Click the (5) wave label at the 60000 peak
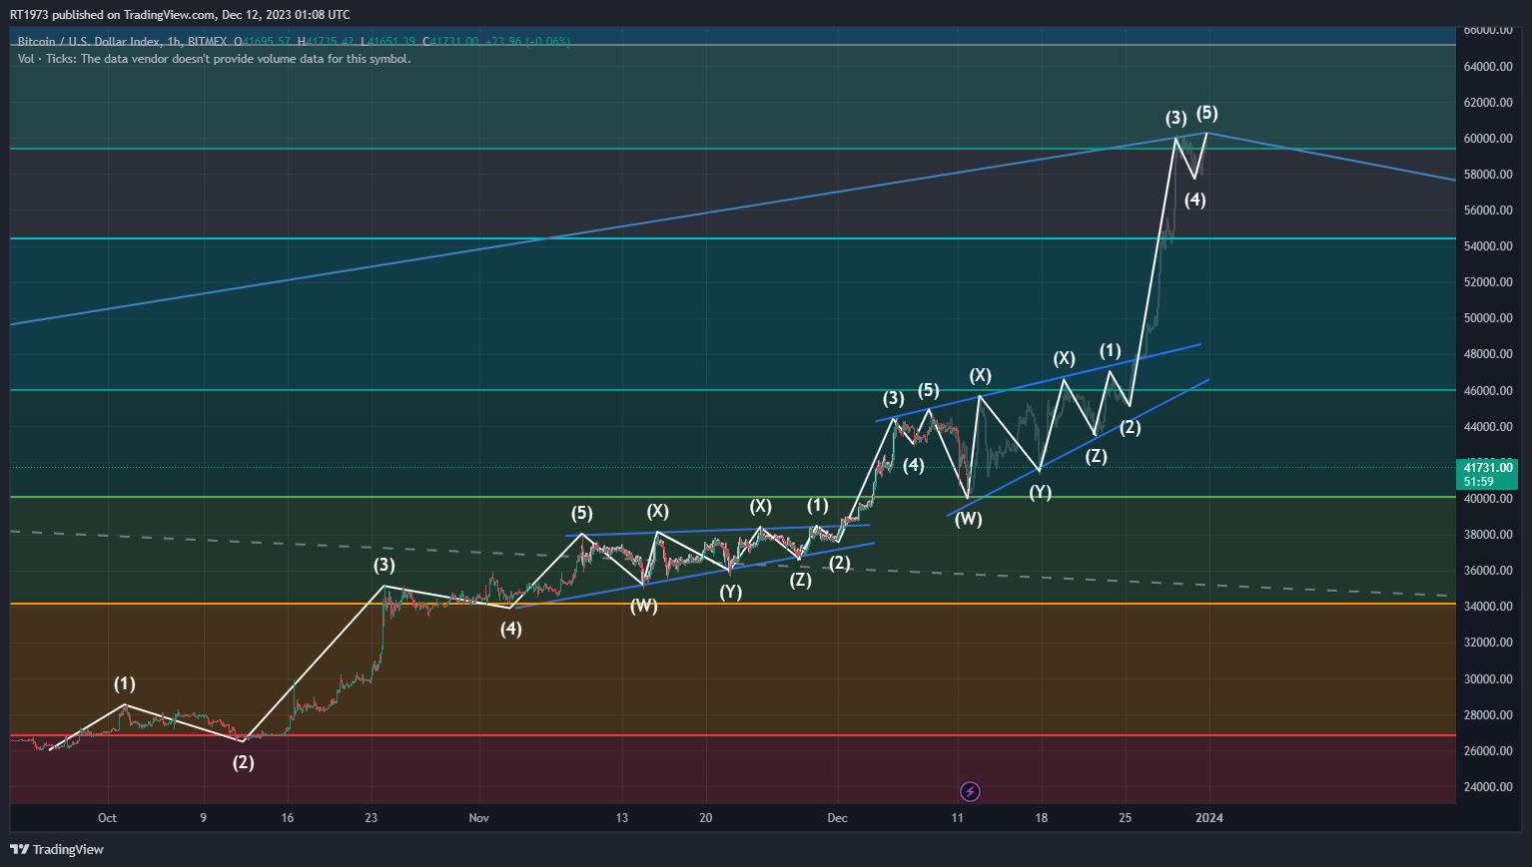Image resolution: width=1532 pixels, height=867 pixels. point(1207,113)
